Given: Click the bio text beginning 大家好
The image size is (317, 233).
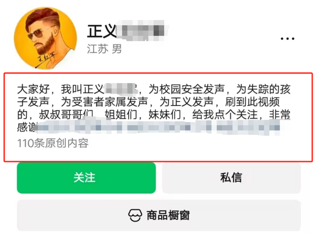Looking at the screenshot, I should point(154,108).
